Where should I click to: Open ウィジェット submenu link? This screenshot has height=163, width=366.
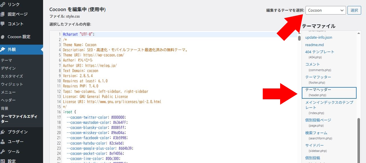[12, 84]
